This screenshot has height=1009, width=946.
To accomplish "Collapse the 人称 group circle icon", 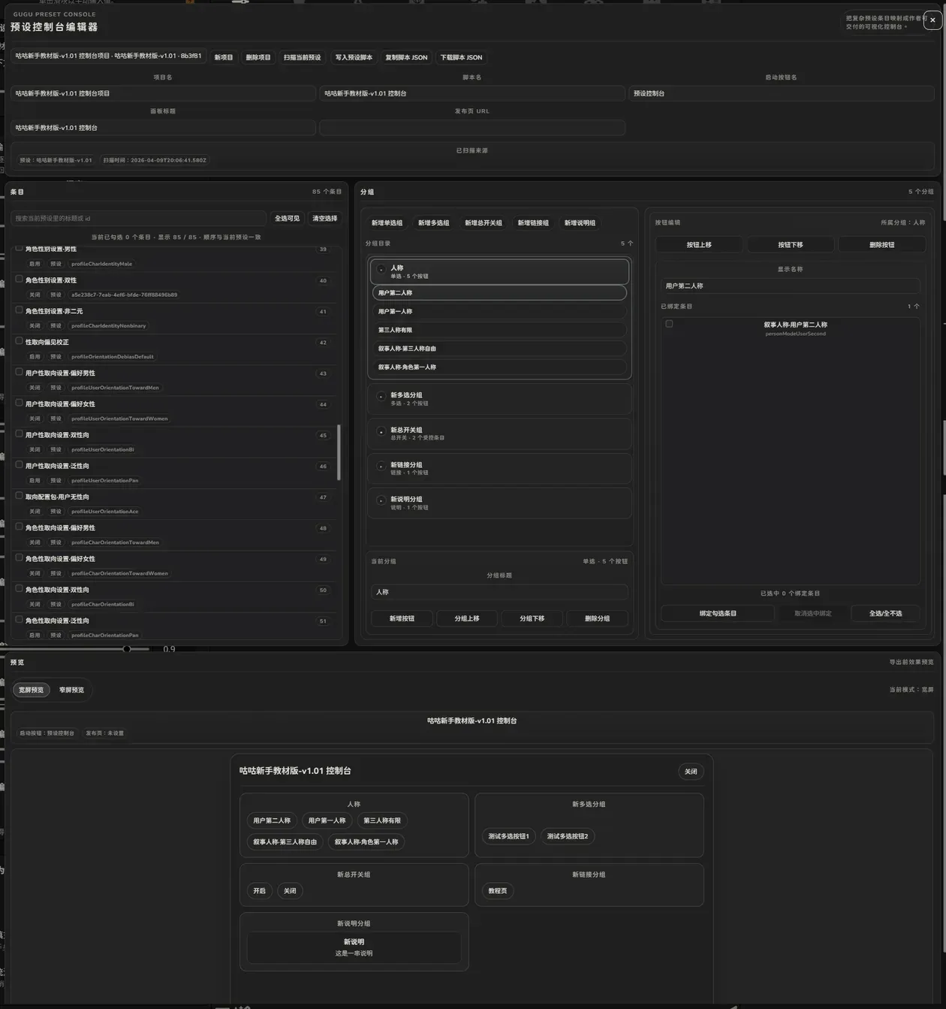I will [x=381, y=270].
